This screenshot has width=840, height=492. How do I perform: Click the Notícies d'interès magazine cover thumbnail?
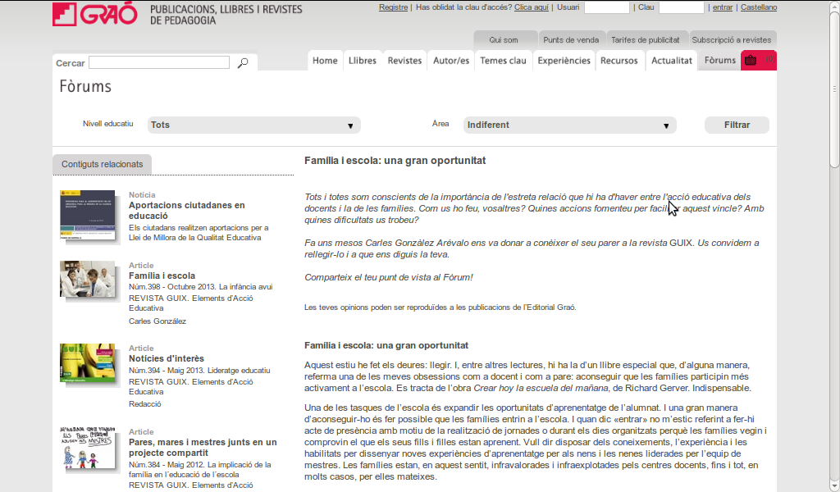(87, 362)
